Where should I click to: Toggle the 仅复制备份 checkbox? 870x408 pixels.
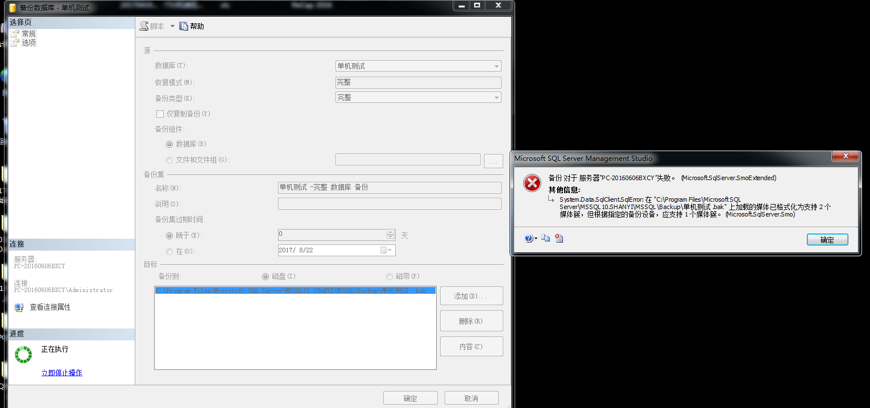(160, 114)
